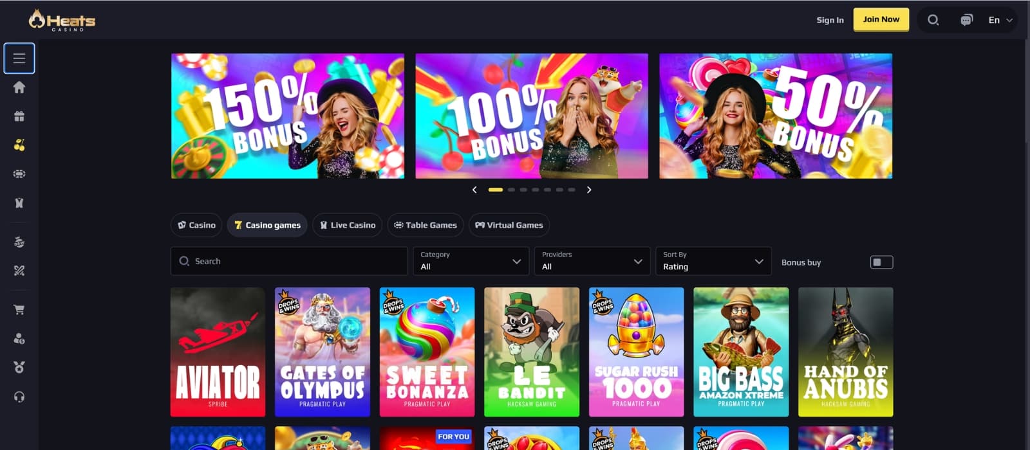Open the medal loyalty icon in sidebar
The width and height of the screenshot is (1030, 450).
19,368
